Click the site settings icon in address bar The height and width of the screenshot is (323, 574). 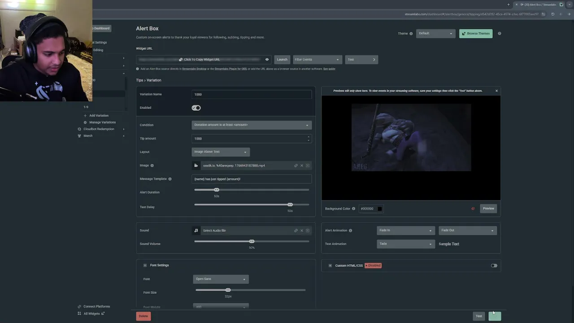[x=544, y=14]
